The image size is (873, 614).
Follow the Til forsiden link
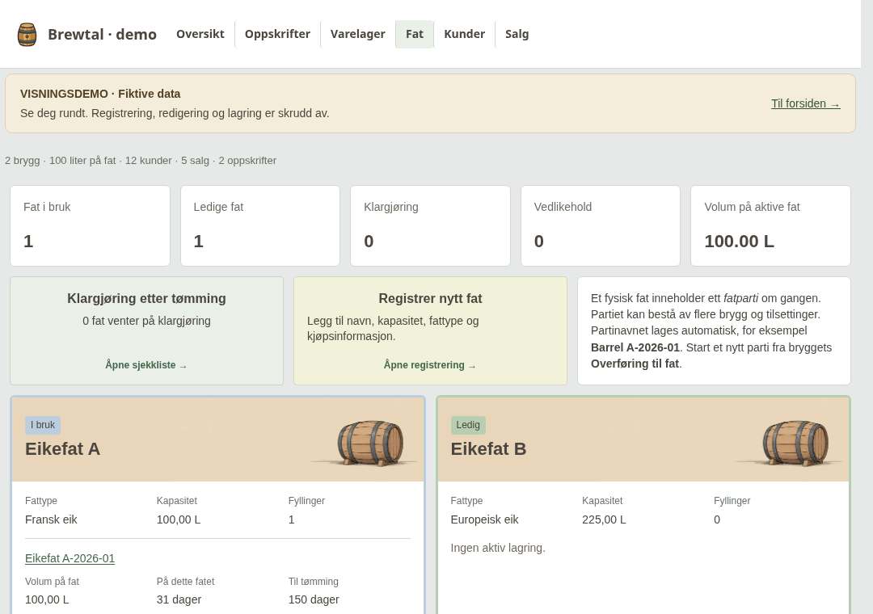click(x=805, y=103)
